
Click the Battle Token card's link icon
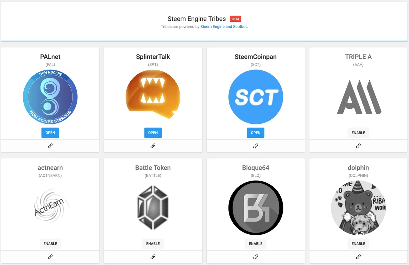click(x=153, y=257)
